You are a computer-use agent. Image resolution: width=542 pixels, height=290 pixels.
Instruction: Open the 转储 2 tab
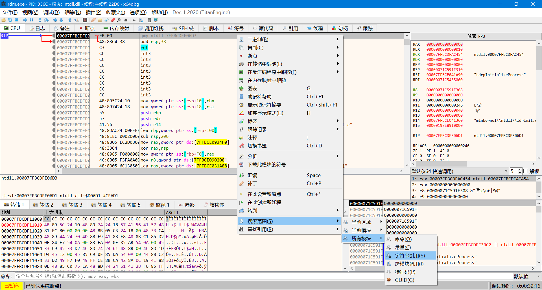click(x=43, y=205)
